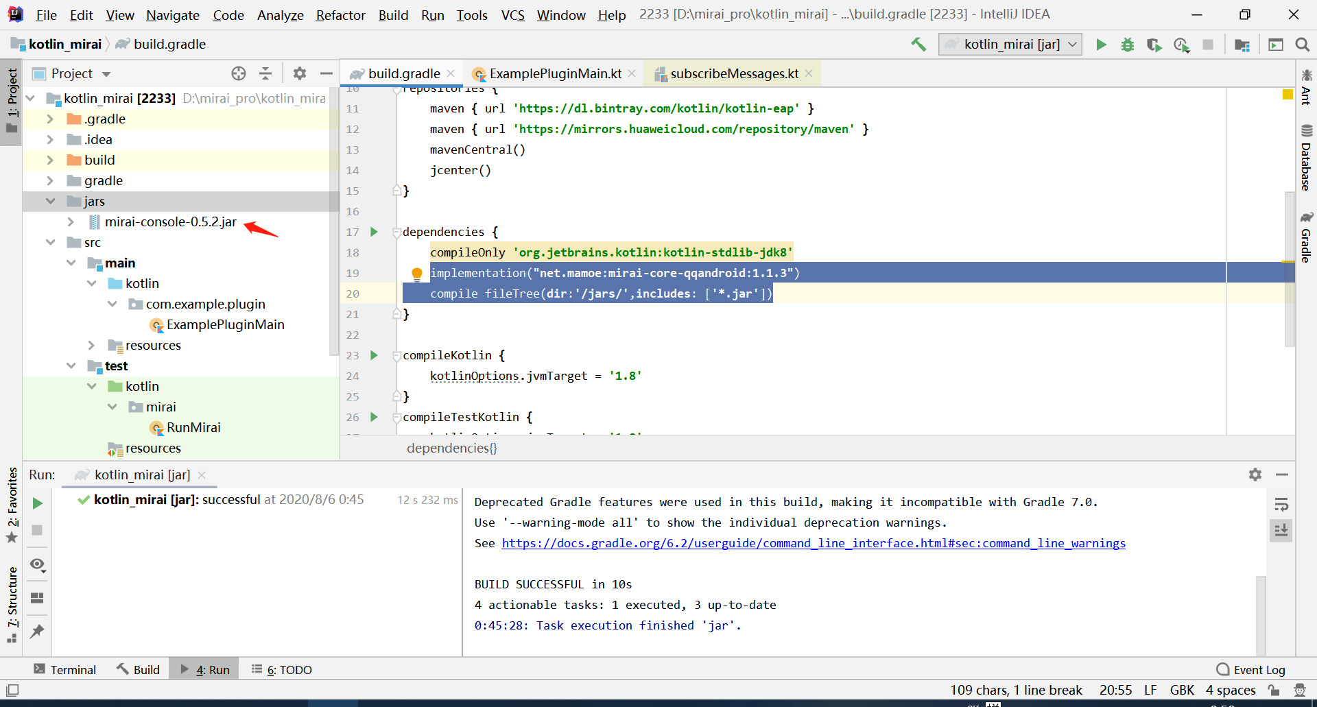This screenshot has width=1317, height=707.
Task: Open the Refactor menu
Action: tap(340, 15)
